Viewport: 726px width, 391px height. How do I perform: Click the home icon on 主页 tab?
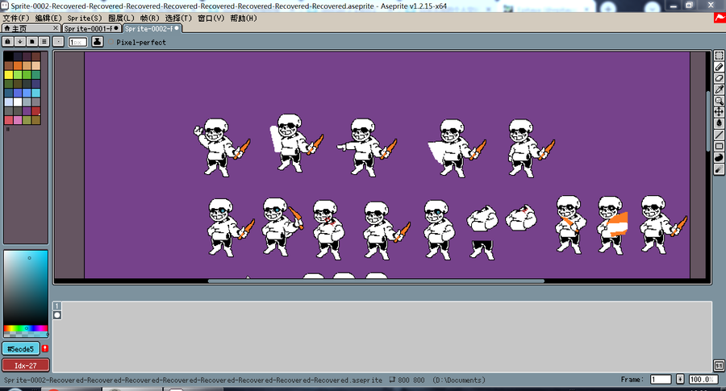point(7,29)
